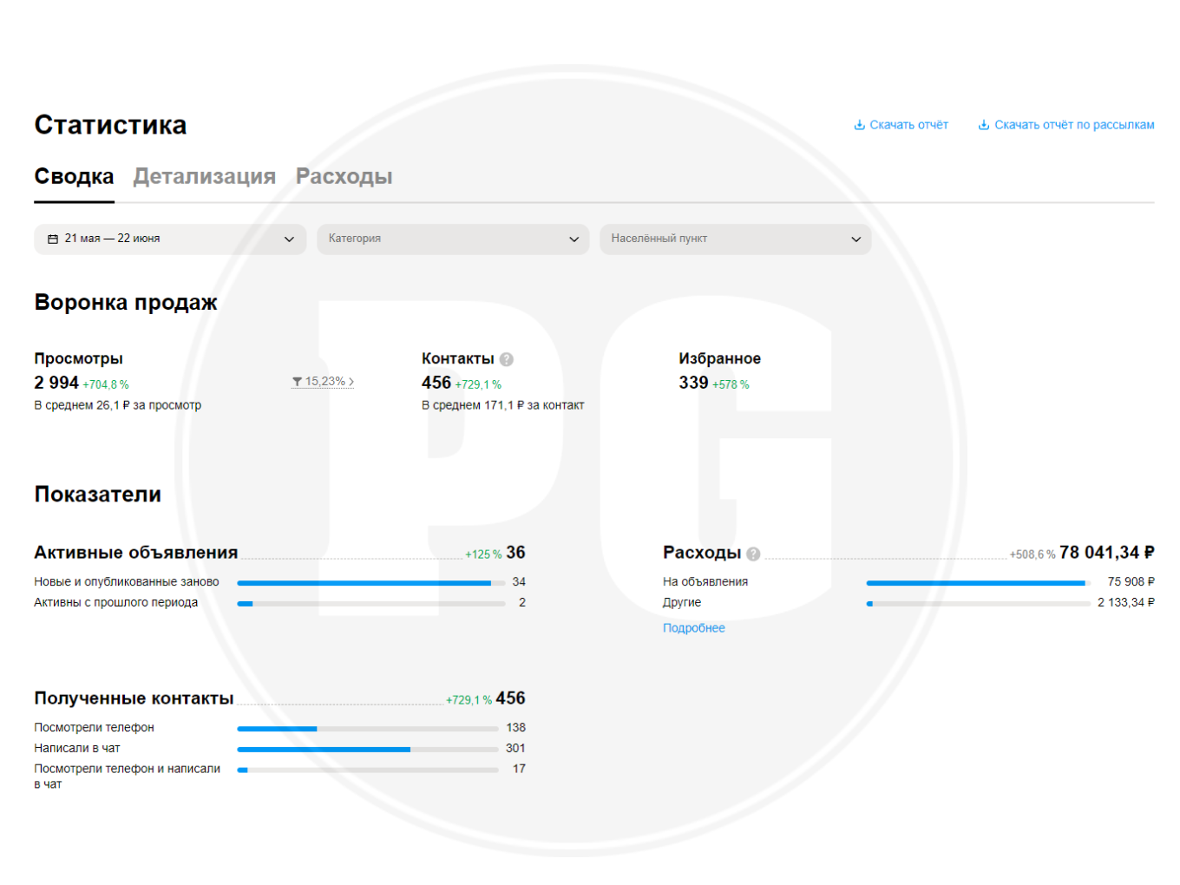Click the download icon beside Скачать отчёт
The height and width of the screenshot is (885, 1180).
point(859,125)
